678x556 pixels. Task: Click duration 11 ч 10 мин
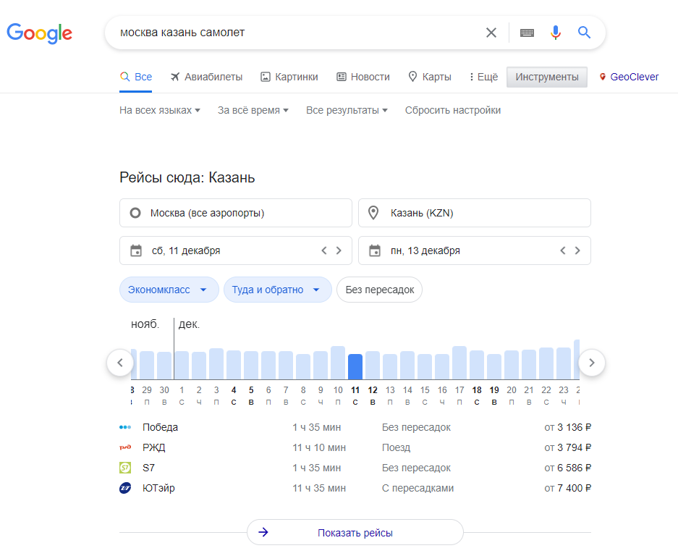(319, 448)
